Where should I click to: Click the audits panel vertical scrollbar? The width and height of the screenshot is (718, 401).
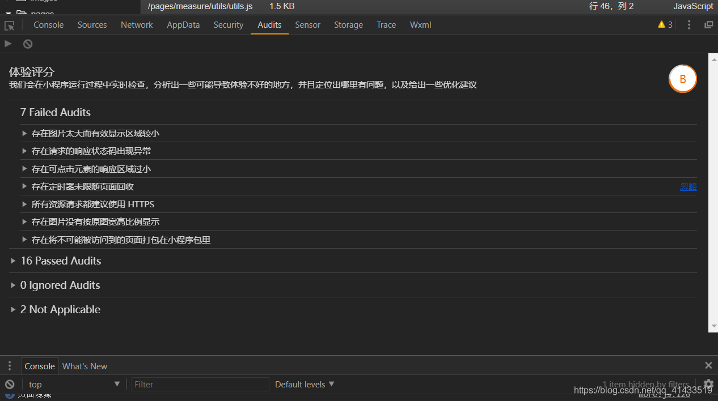[x=713, y=193]
